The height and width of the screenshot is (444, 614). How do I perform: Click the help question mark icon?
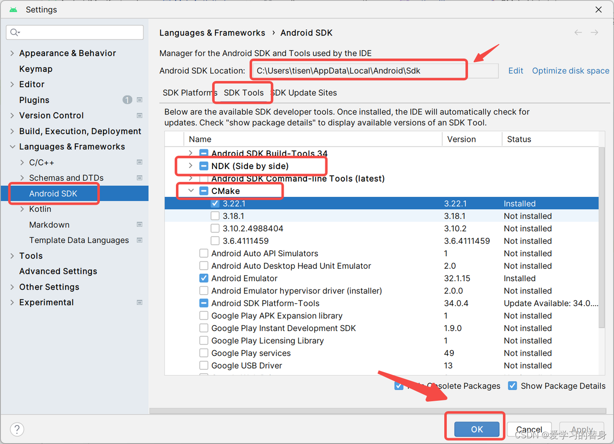[x=17, y=429]
